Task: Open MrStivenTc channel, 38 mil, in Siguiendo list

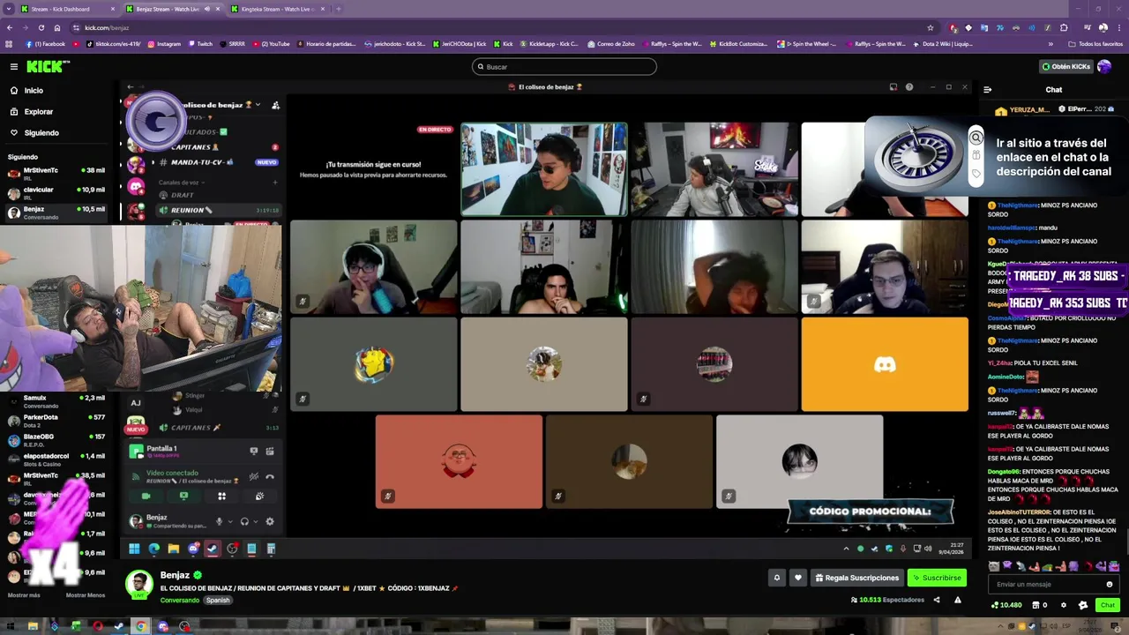Action: tap(58, 173)
